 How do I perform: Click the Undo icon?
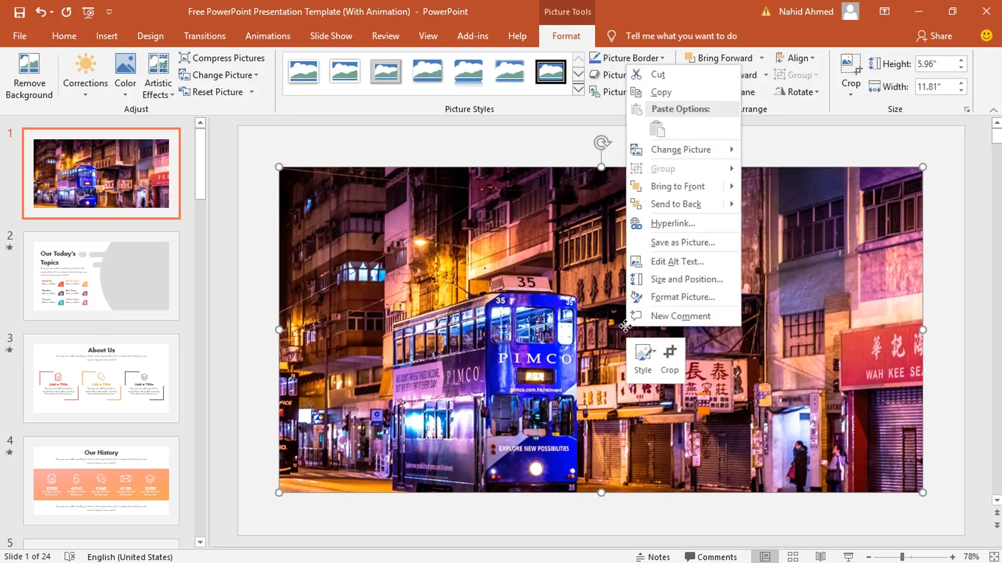click(x=41, y=12)
